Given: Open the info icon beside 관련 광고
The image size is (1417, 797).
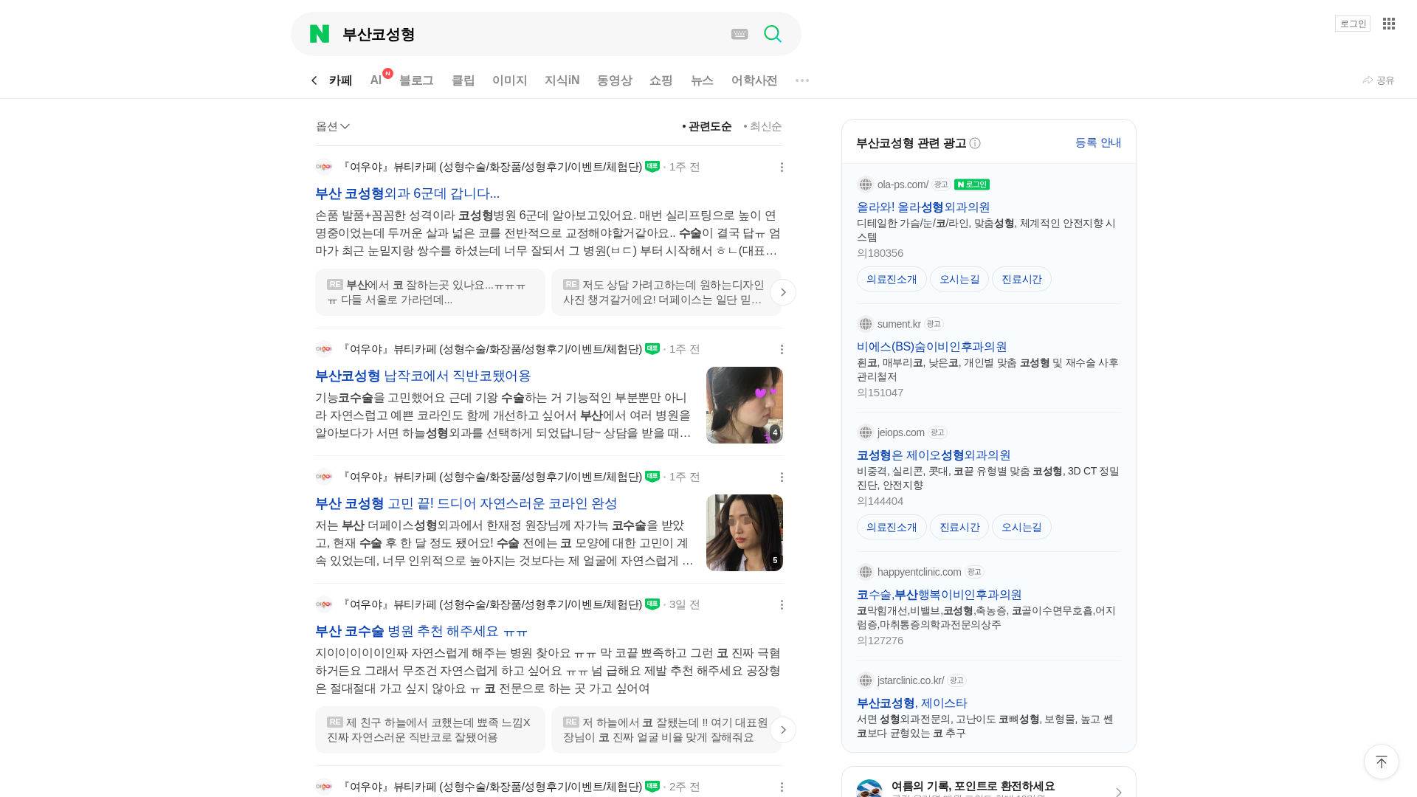Looking at the screenshot, I should pos(975,143).
